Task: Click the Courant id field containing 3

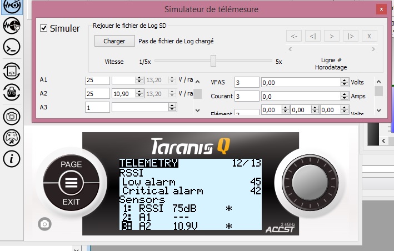Action: (247, 96)
